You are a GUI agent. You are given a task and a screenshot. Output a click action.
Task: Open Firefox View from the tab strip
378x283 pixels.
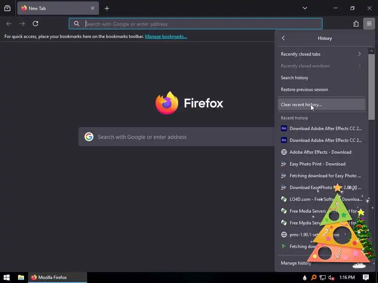tap(7, 8)
